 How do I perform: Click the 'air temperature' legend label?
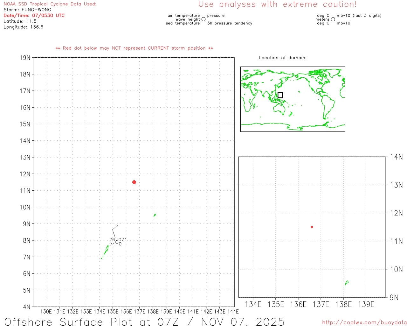pos(184,16)
